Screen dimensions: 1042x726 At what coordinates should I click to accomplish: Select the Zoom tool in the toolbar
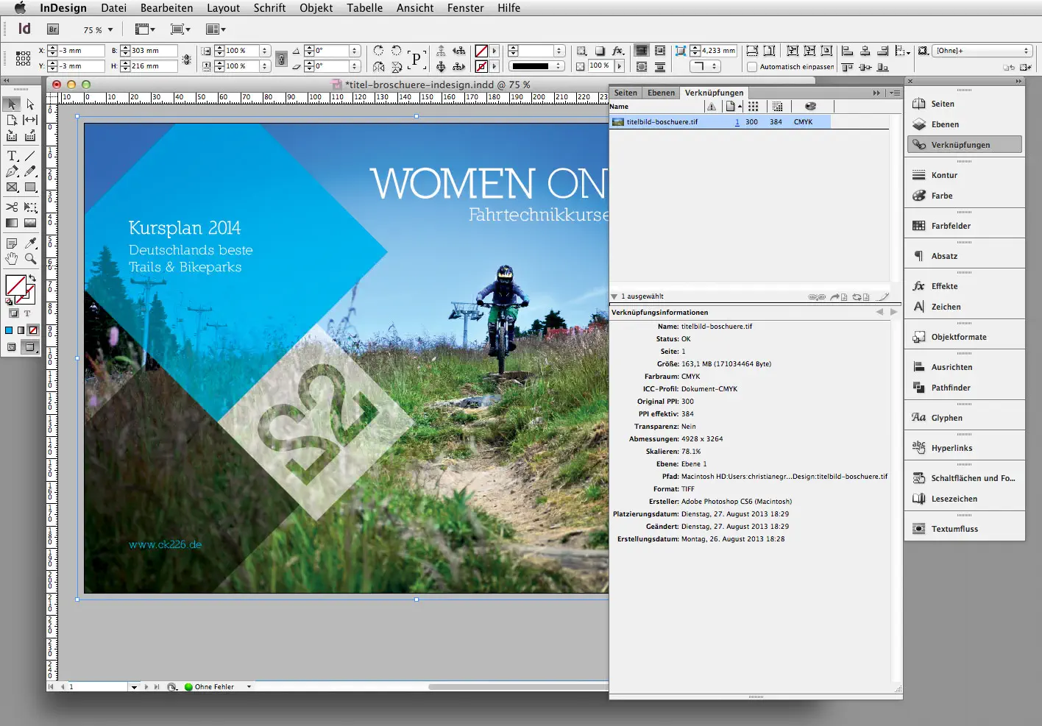(x=29, y=258)
